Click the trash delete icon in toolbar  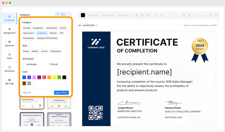click(x=189, y=15)
